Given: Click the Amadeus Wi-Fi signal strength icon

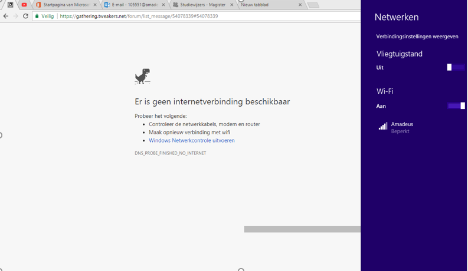Looking at the screenshot, I should click(x=383, y=126).
